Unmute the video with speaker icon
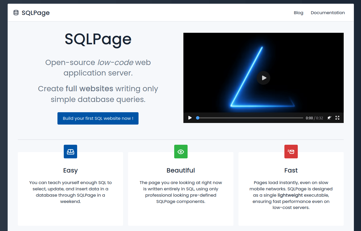The height and width of the screenshot is (231, 361). (330, 118)
